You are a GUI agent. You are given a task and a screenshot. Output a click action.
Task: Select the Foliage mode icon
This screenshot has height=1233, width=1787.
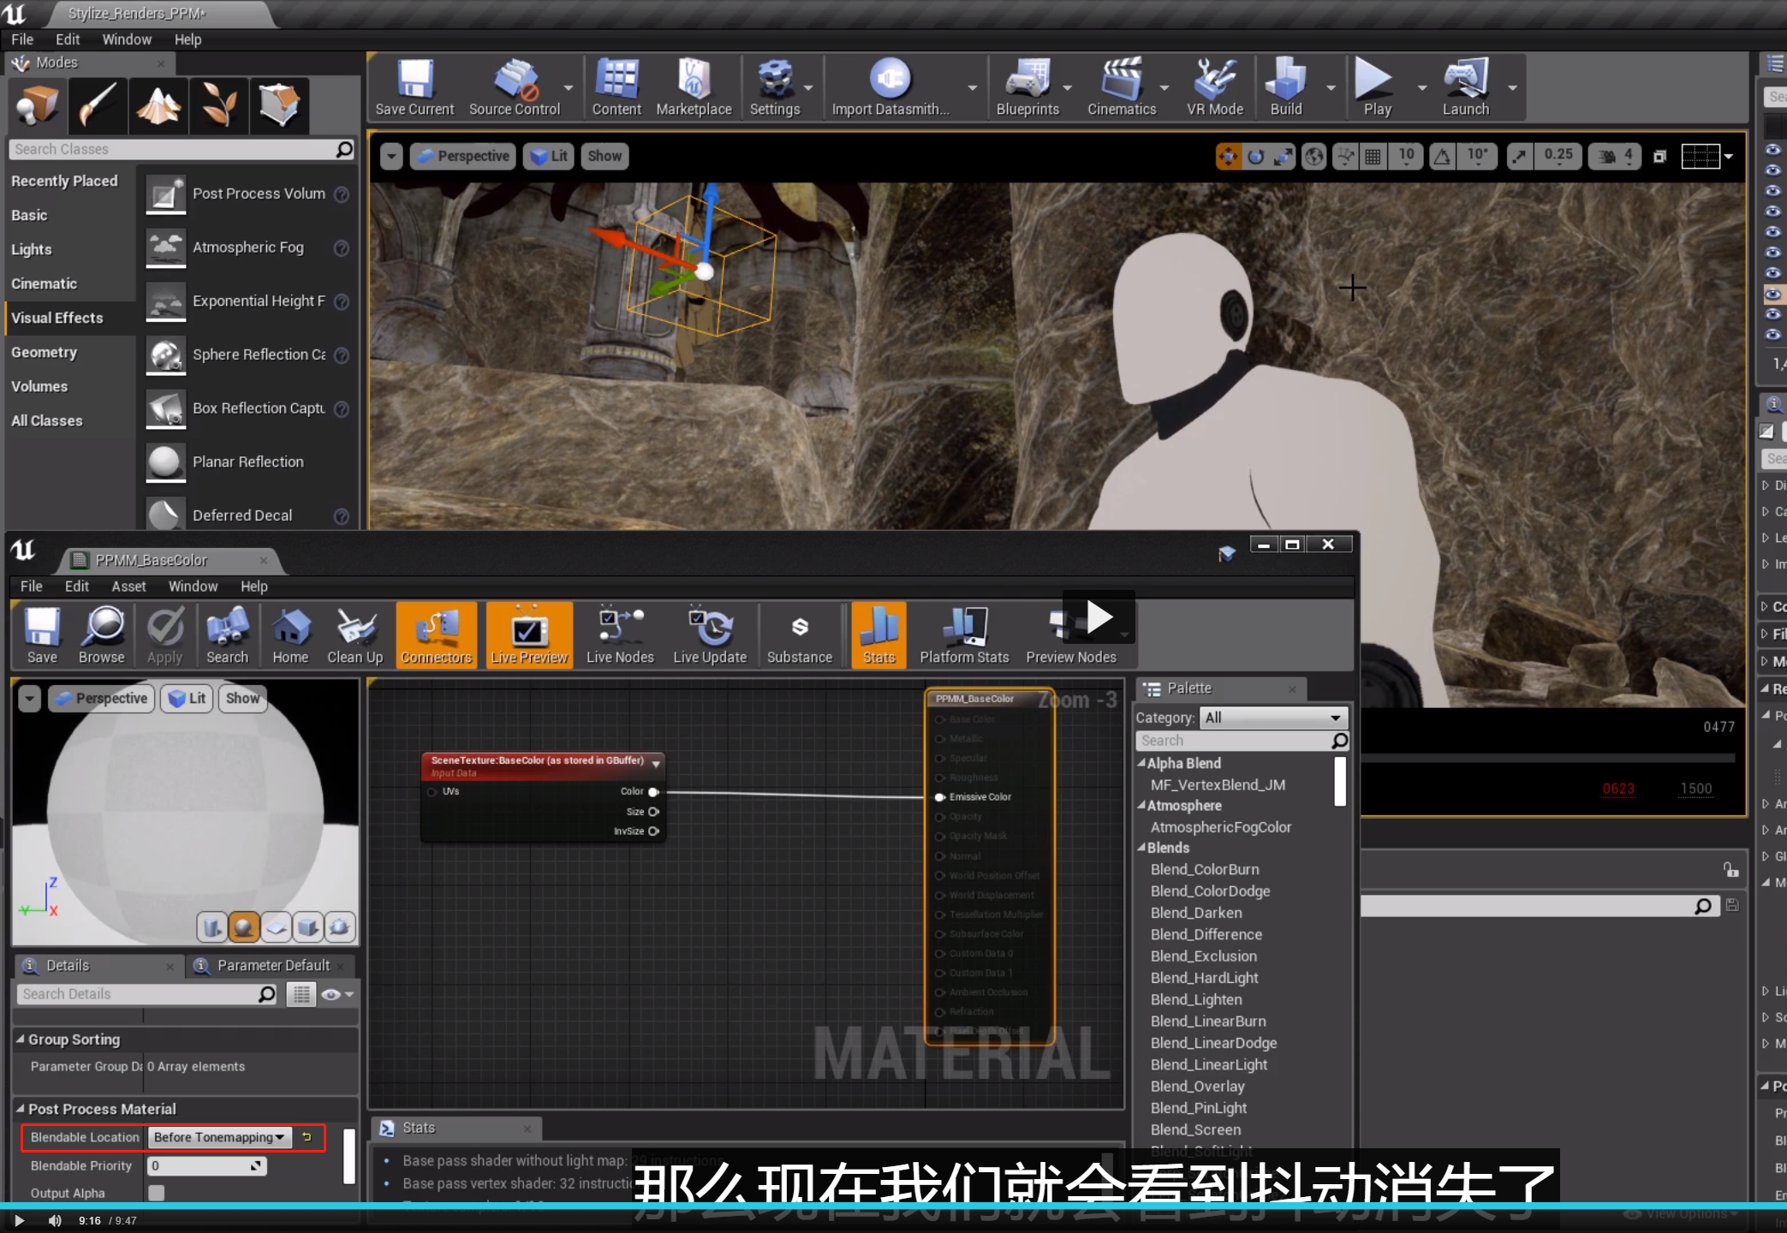(x=219, y=105)
